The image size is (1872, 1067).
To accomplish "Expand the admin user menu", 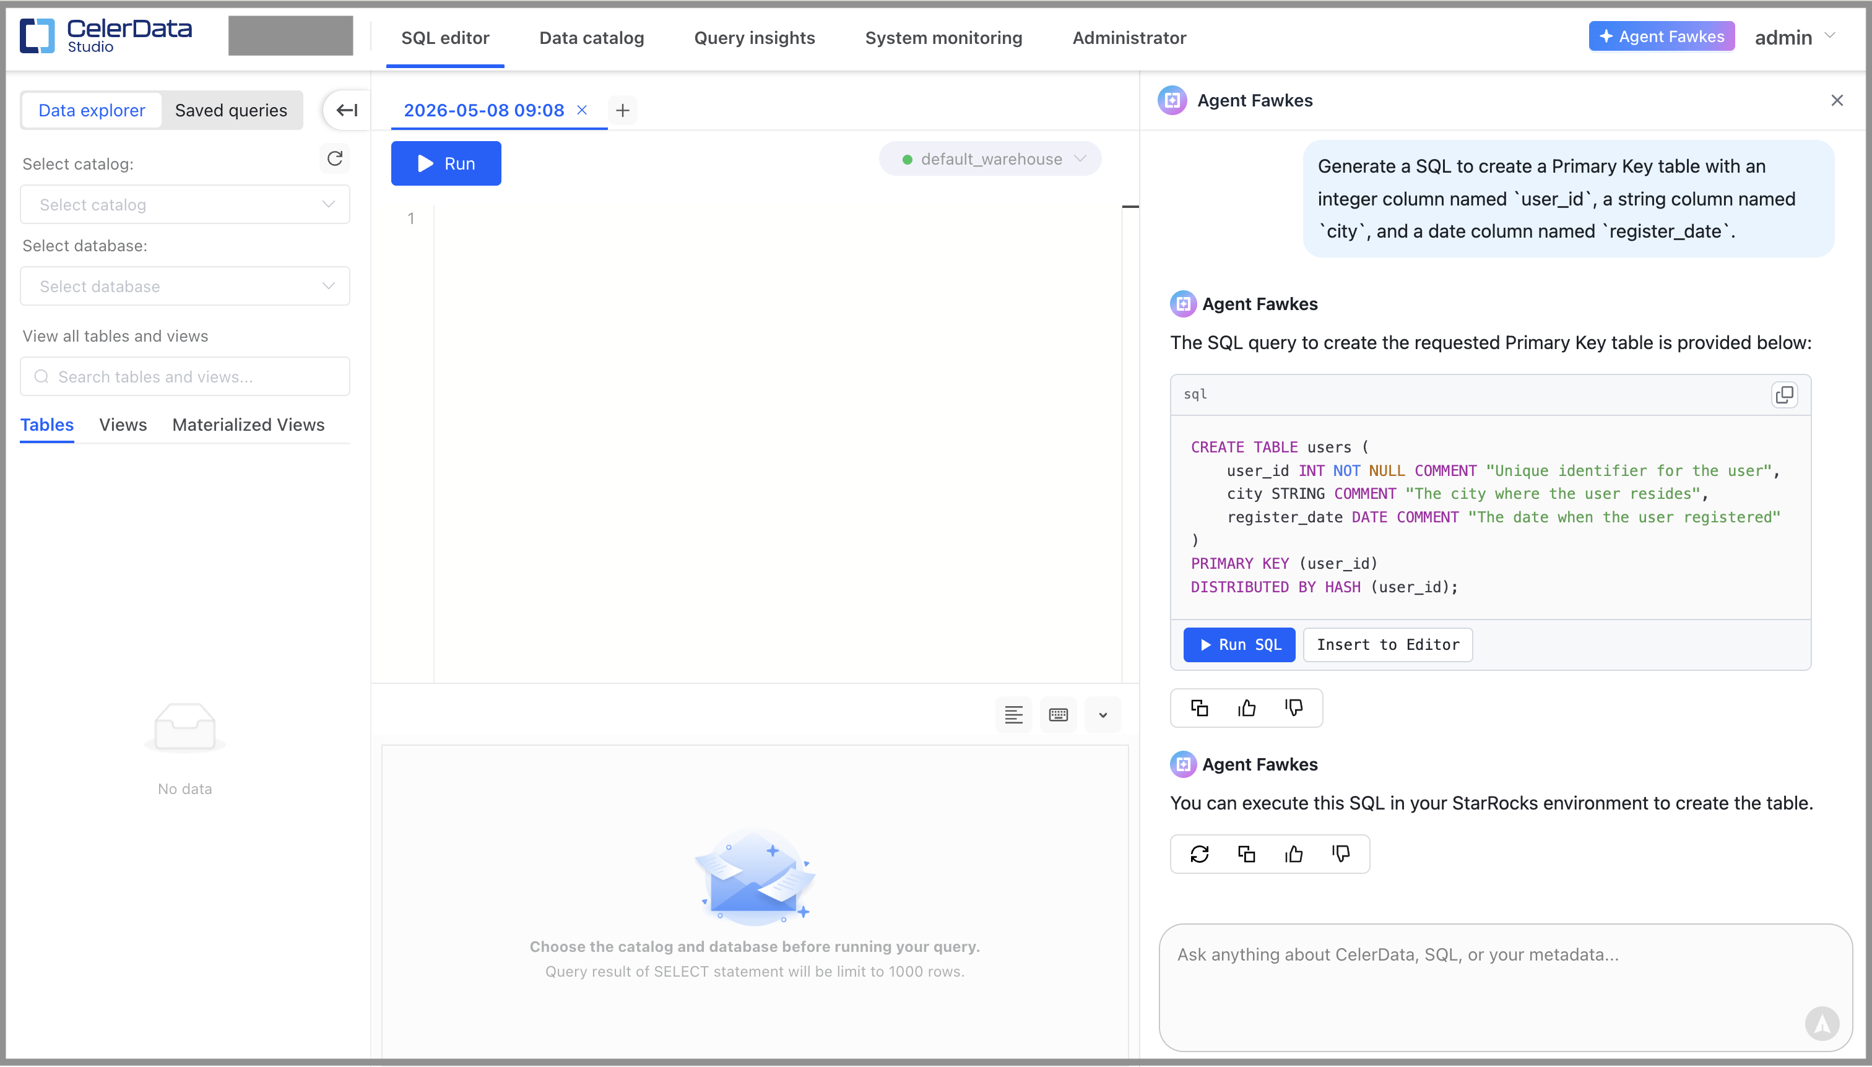I will click(x=1794, y=37).
